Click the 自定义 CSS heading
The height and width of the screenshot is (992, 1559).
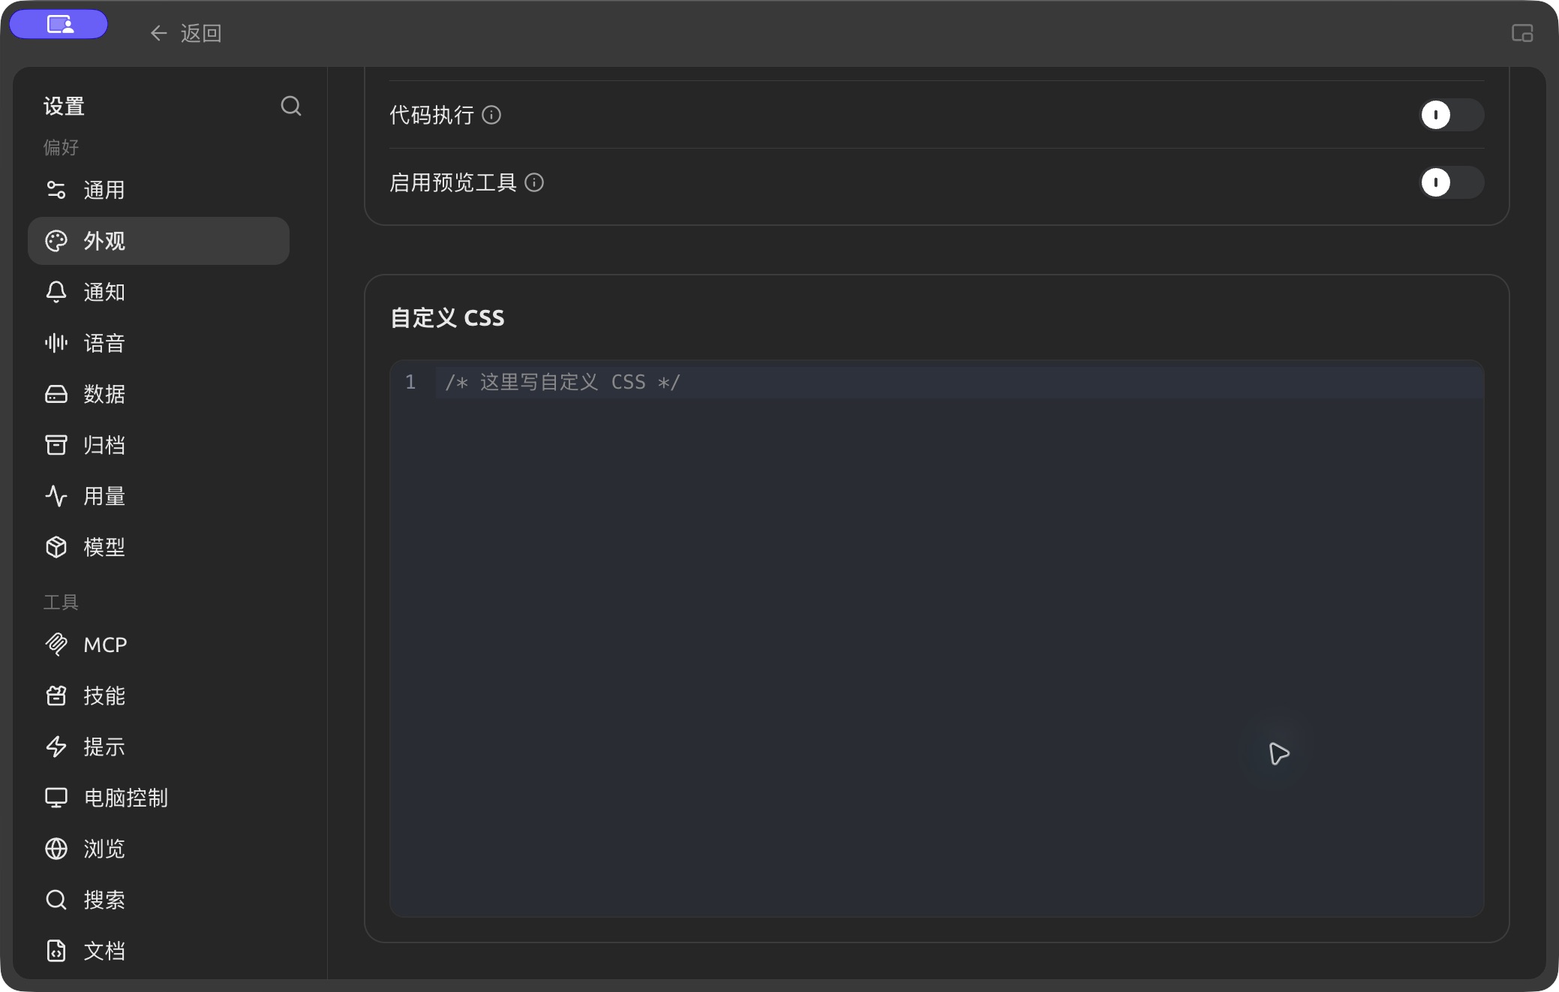pyautogui.click(x=447, y=317)
